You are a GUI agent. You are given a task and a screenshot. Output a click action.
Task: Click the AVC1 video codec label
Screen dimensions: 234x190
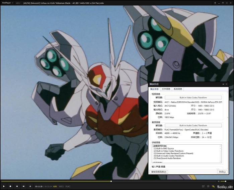click(x=61, y=186)
